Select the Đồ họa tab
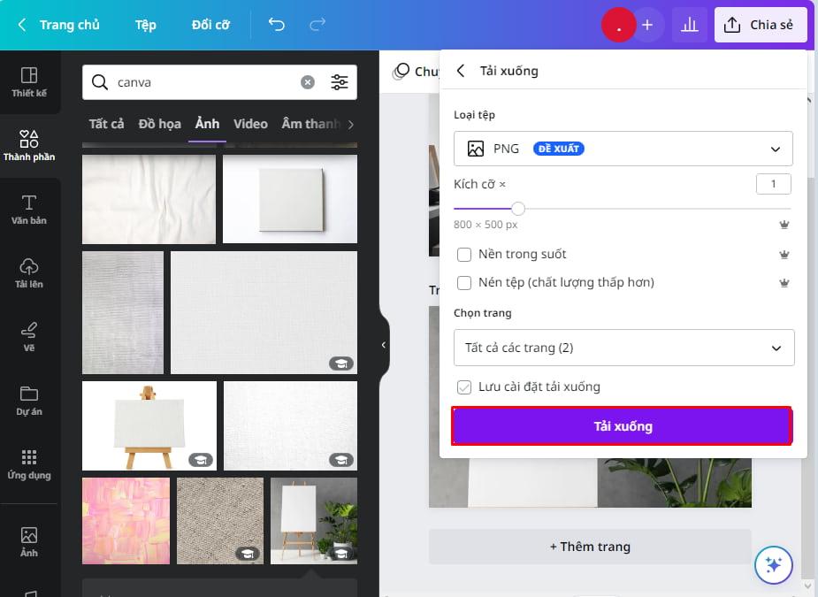The height and width of the screenshot is (597, 818). tap(158, 124)
